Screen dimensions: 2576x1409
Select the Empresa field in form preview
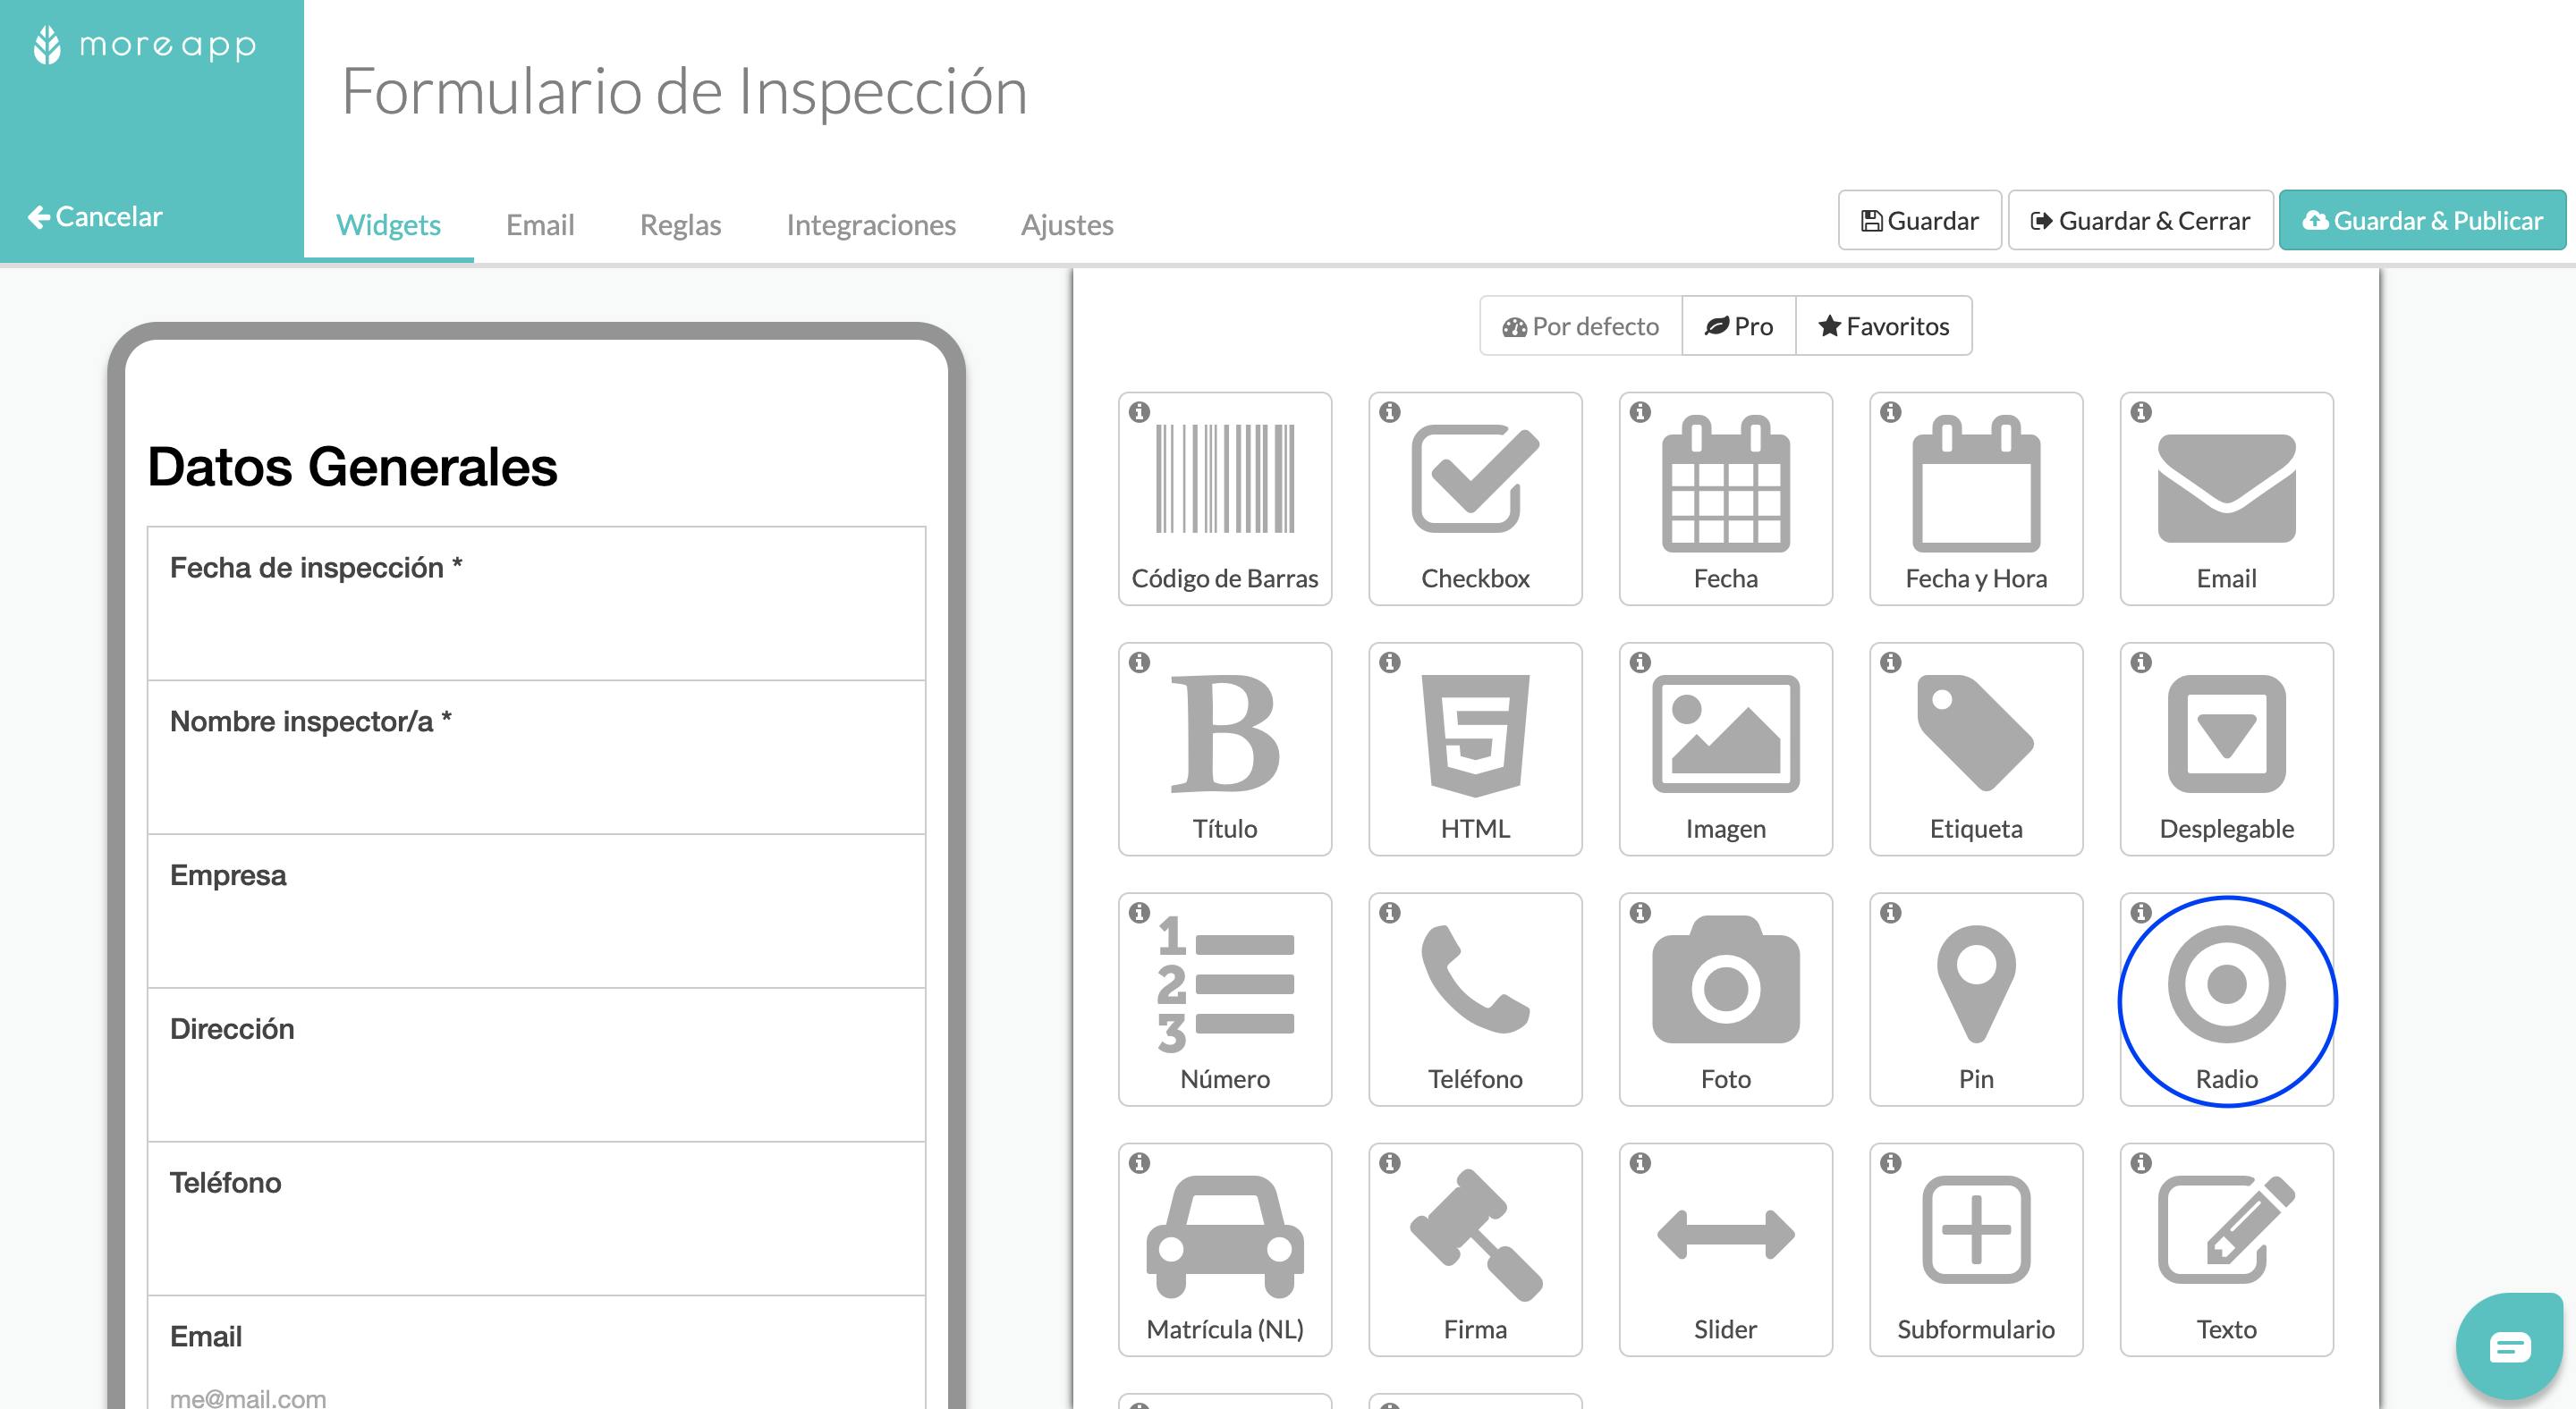coord(537,911)
